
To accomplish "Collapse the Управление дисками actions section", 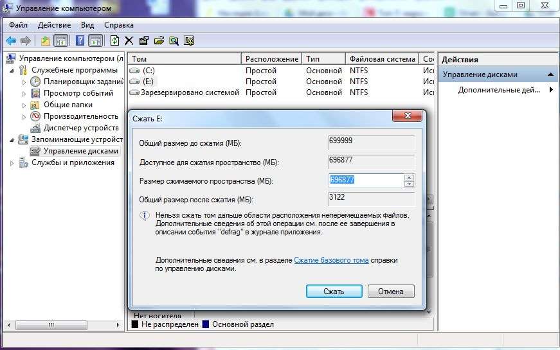I will pos(550,74).
